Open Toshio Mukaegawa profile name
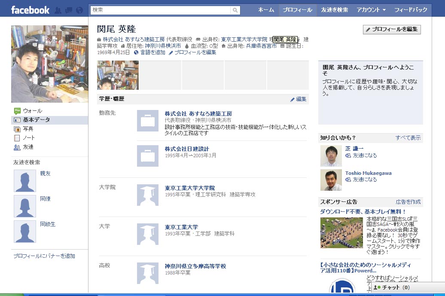 (x=369, y=173)
